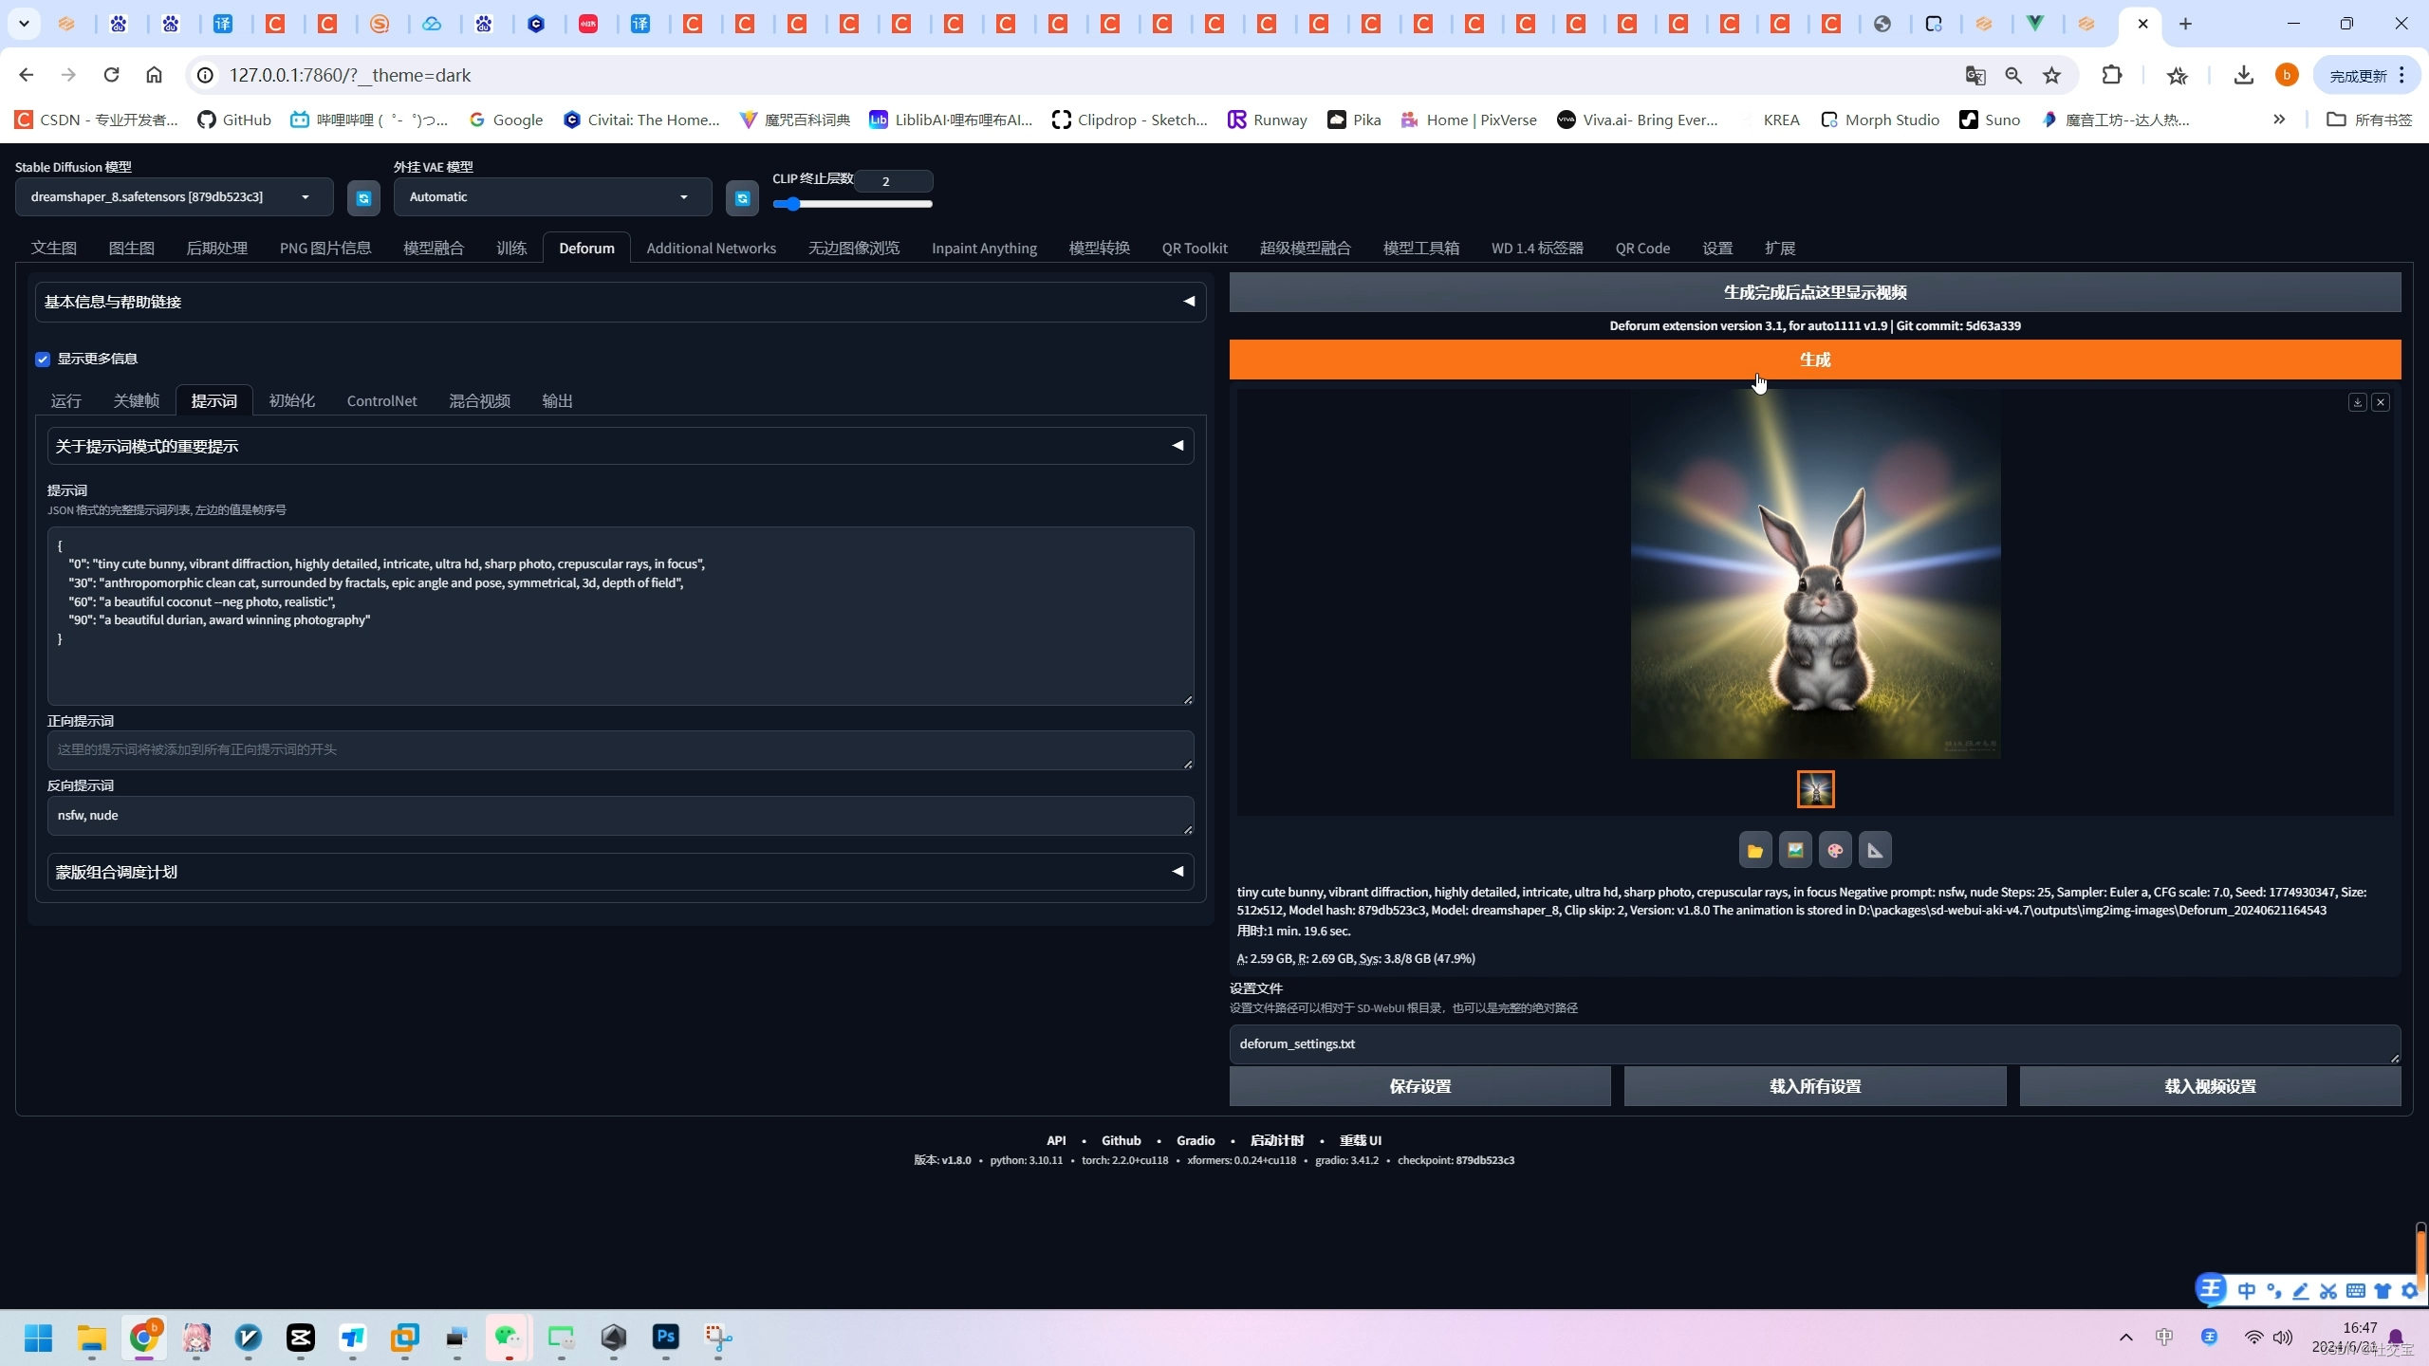Select the 提示词 tab
This screenshot has width=2429, height=1366.
pos(213,400)
